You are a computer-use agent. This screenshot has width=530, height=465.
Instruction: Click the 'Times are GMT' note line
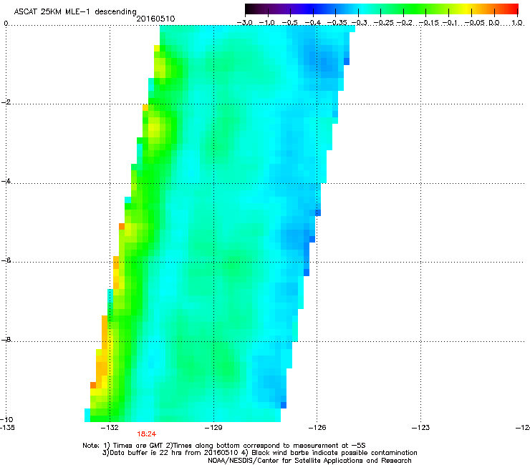(224, 446)
